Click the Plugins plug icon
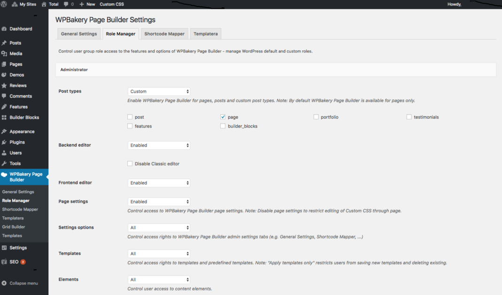The image size is (502, 295). (x=7, y=142)
